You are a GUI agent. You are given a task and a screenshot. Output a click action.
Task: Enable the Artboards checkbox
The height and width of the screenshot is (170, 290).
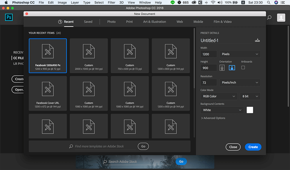point(243,67)
